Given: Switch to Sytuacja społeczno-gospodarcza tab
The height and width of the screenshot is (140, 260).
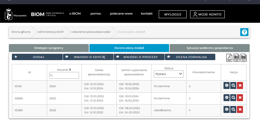Looking at the screenshot, I should (210, 48).
